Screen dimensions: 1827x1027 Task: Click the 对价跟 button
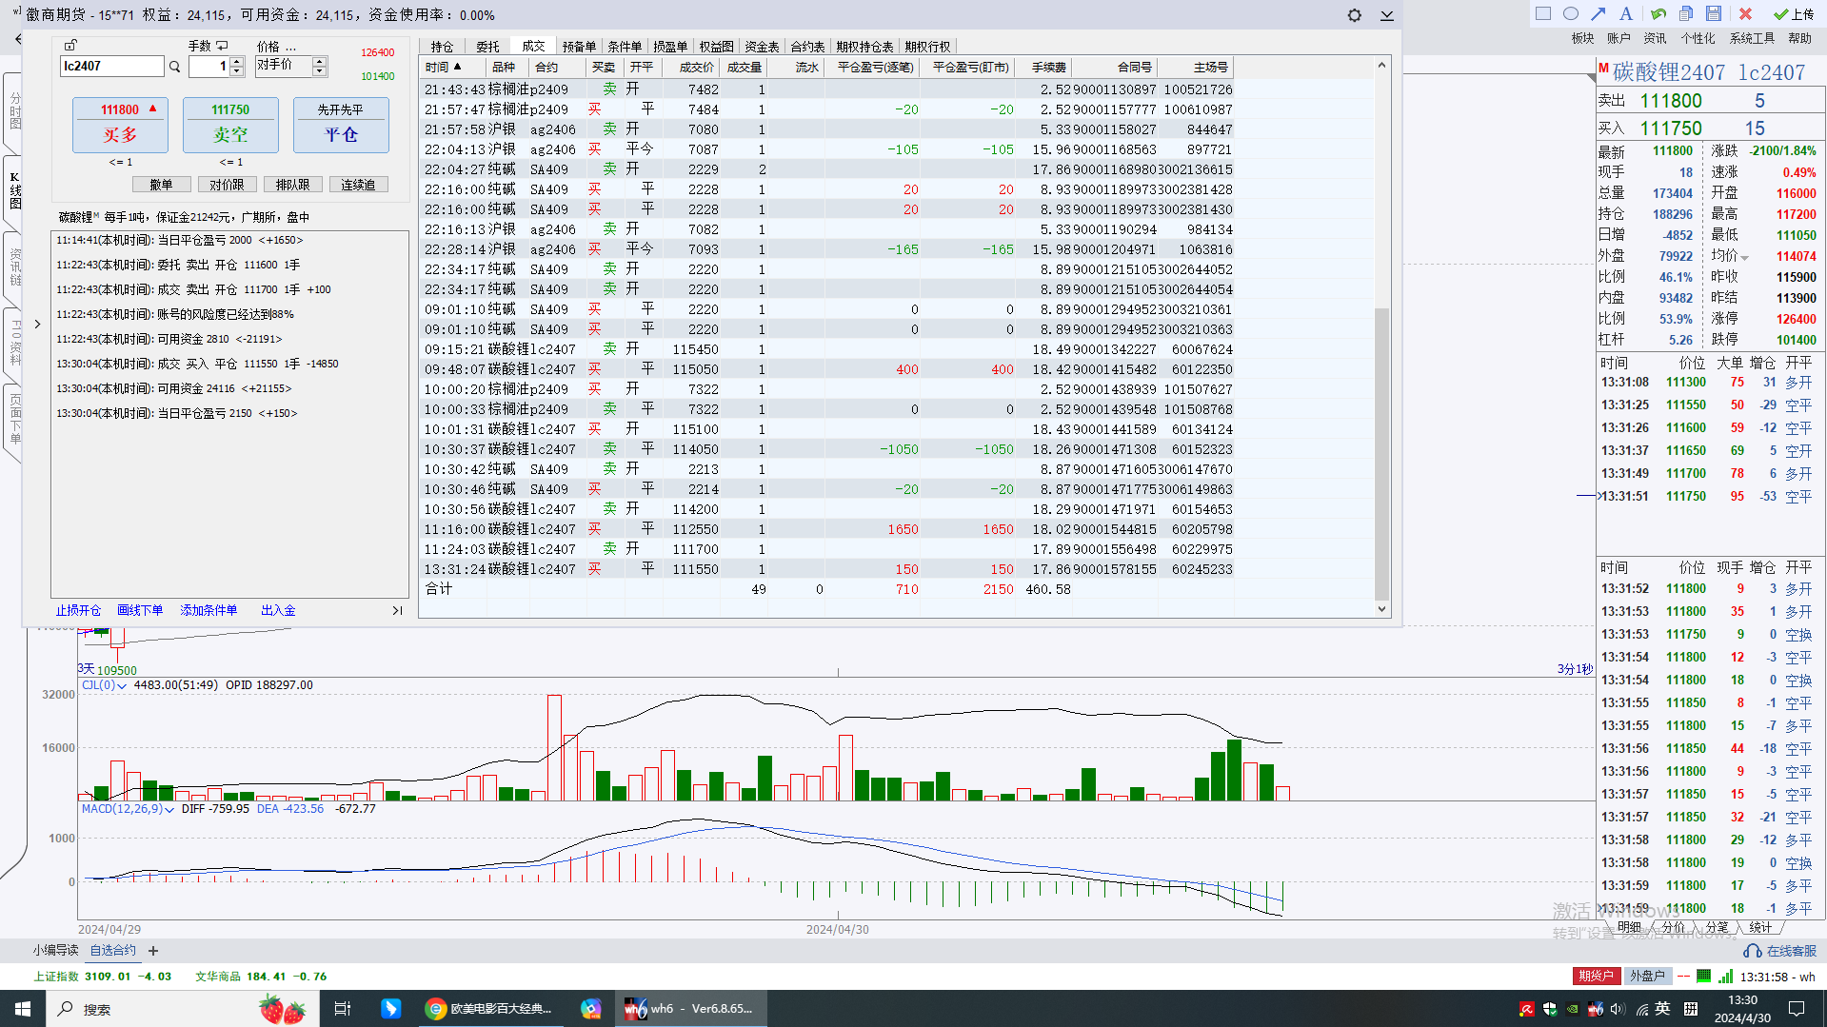227,185
